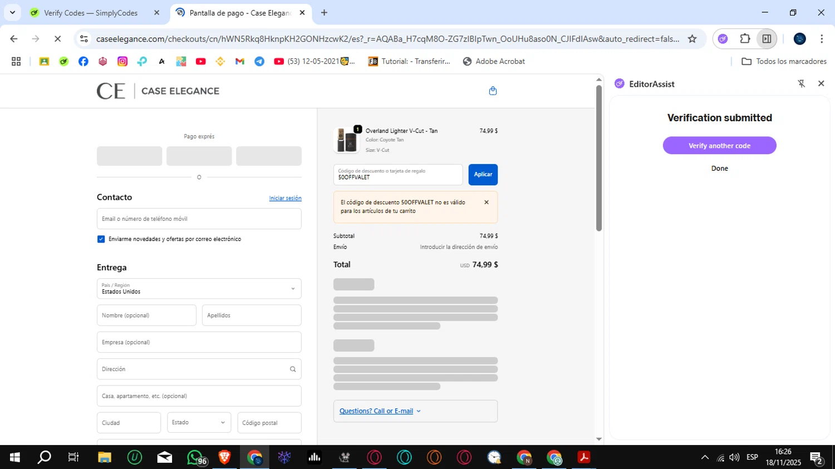Open the País / Región dropdown
Viewport: 835px width, 469px height.
pos(199,289)
